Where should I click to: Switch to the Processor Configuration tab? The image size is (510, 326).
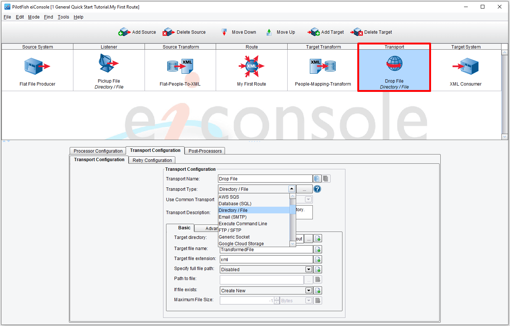[x=98, y=151]
